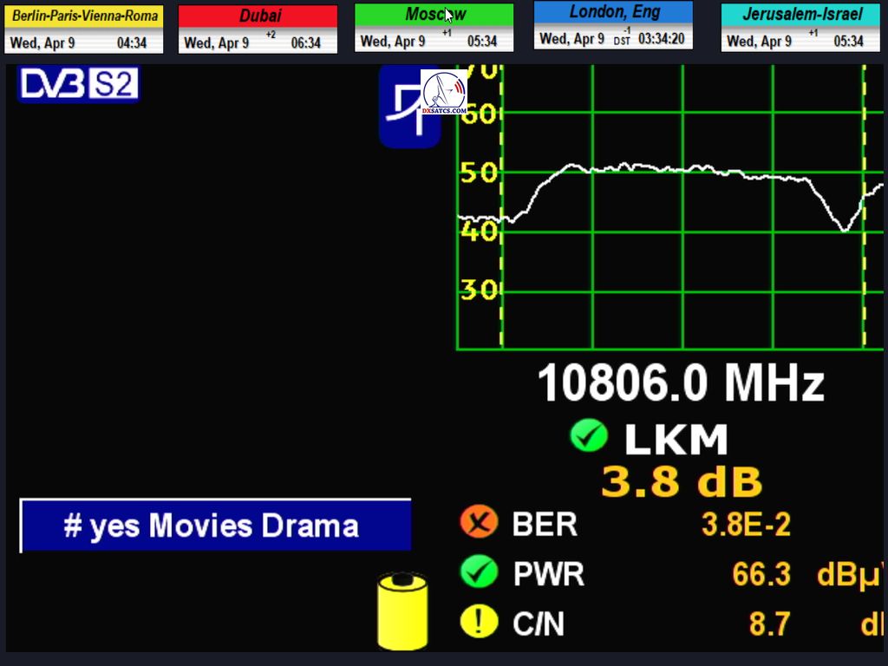
Task: Select the Dubai clock header
Action: point(258,16)
